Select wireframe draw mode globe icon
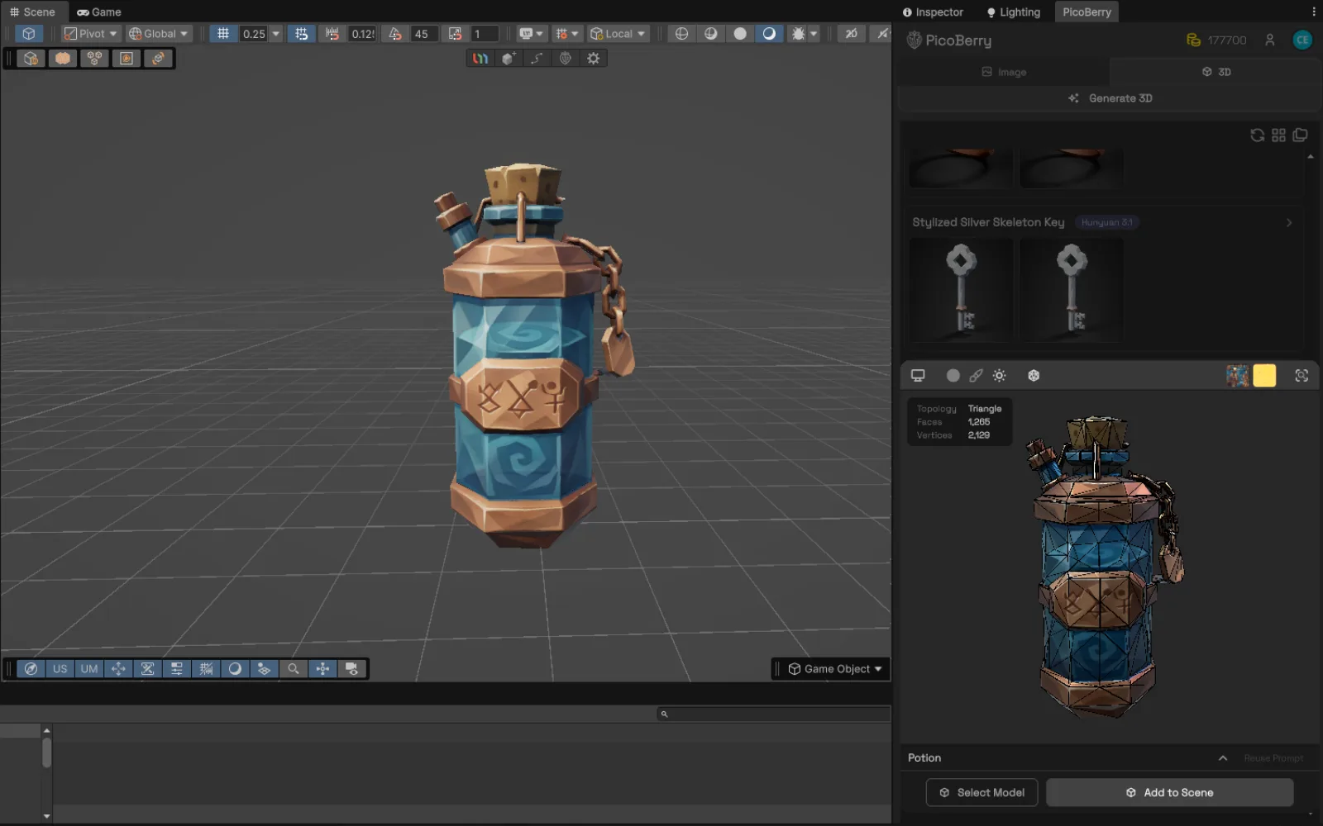The height and width of the screenshot is (826, 1323). (681, 34)
